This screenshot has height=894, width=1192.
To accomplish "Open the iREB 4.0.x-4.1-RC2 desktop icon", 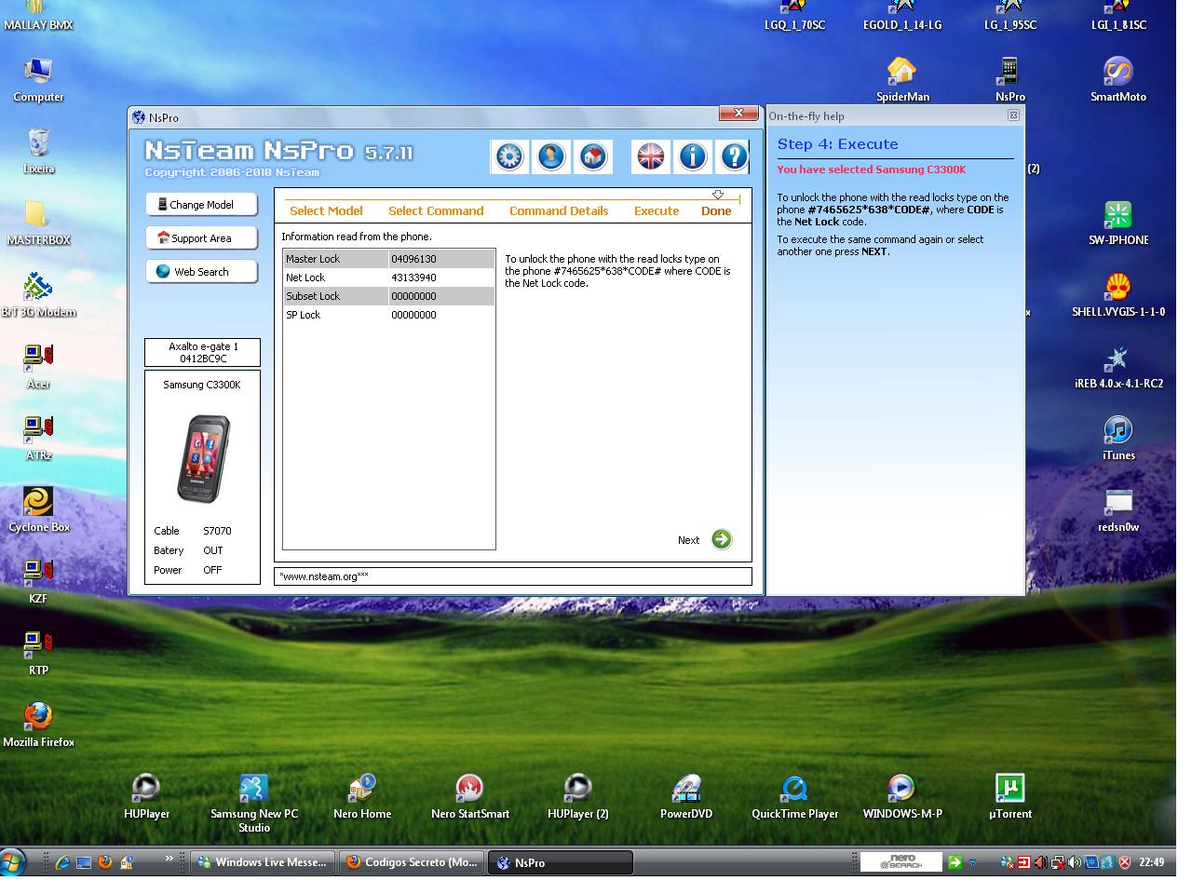I will pyautogui.click(x=1117, y=366).
